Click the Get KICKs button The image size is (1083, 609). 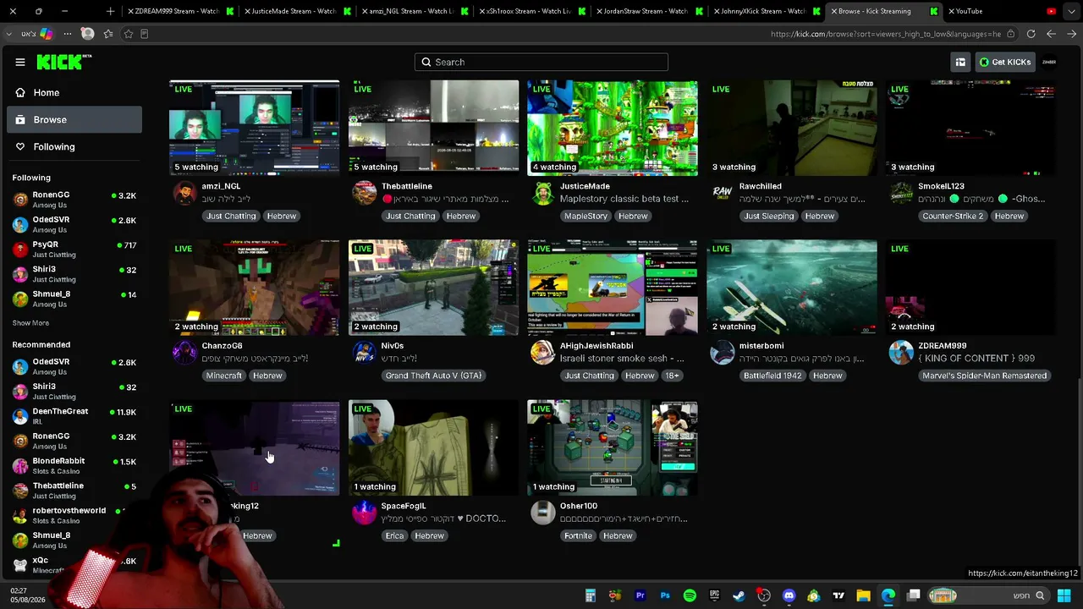coord(1005,62)
